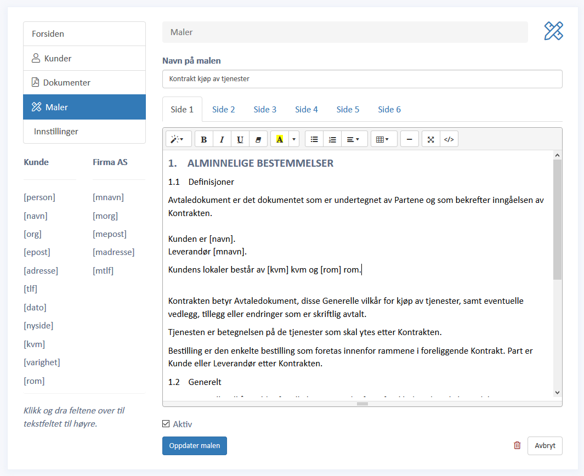This screenshot has height=476, width=584.
Task: Toggle bold formatting in editor toolbar
Action: point(204,139)
